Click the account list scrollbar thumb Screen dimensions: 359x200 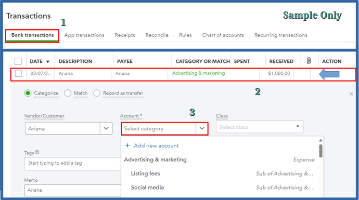pyautogui.click(x=320, y=151)
